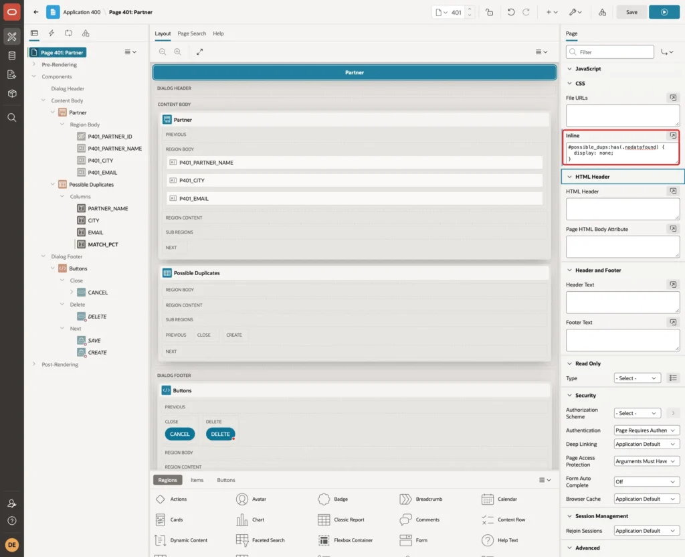Open the Authentication dropdown
This screenshot has width=685, height=557.
[646, 430]
